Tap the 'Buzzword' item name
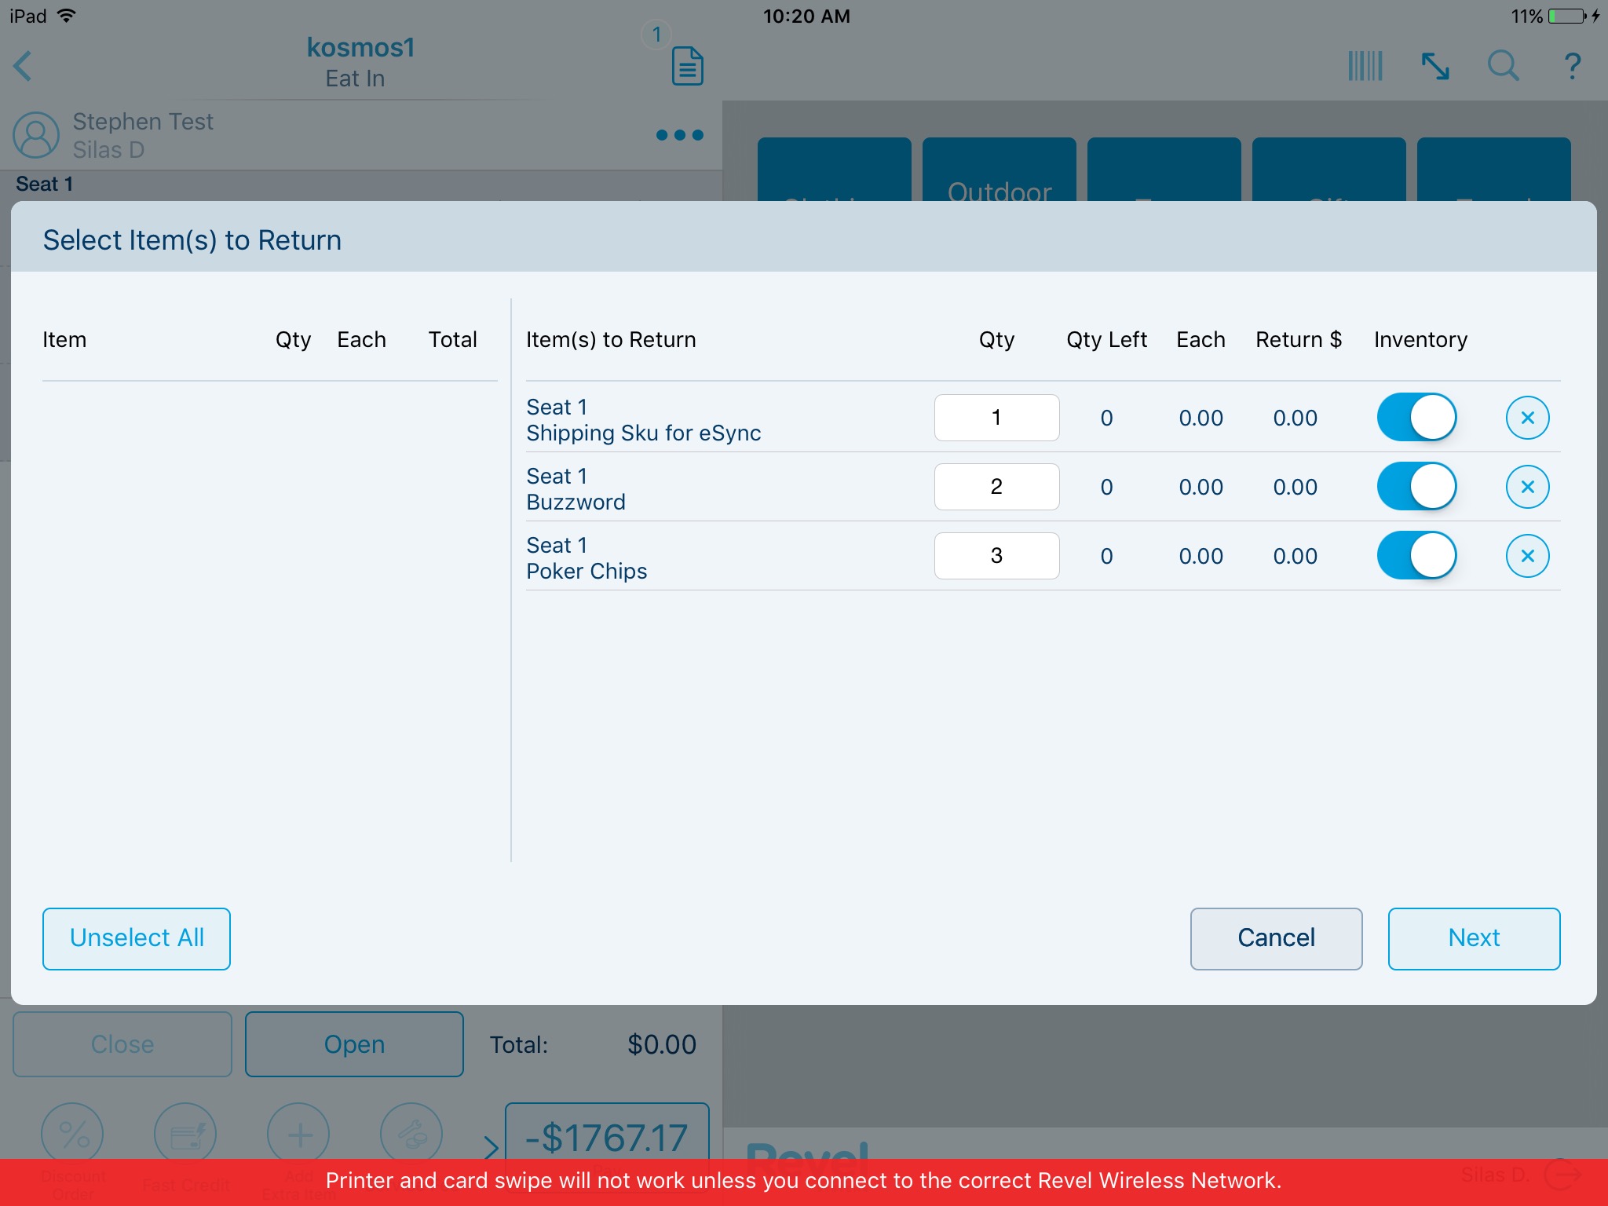 [576, 502]
